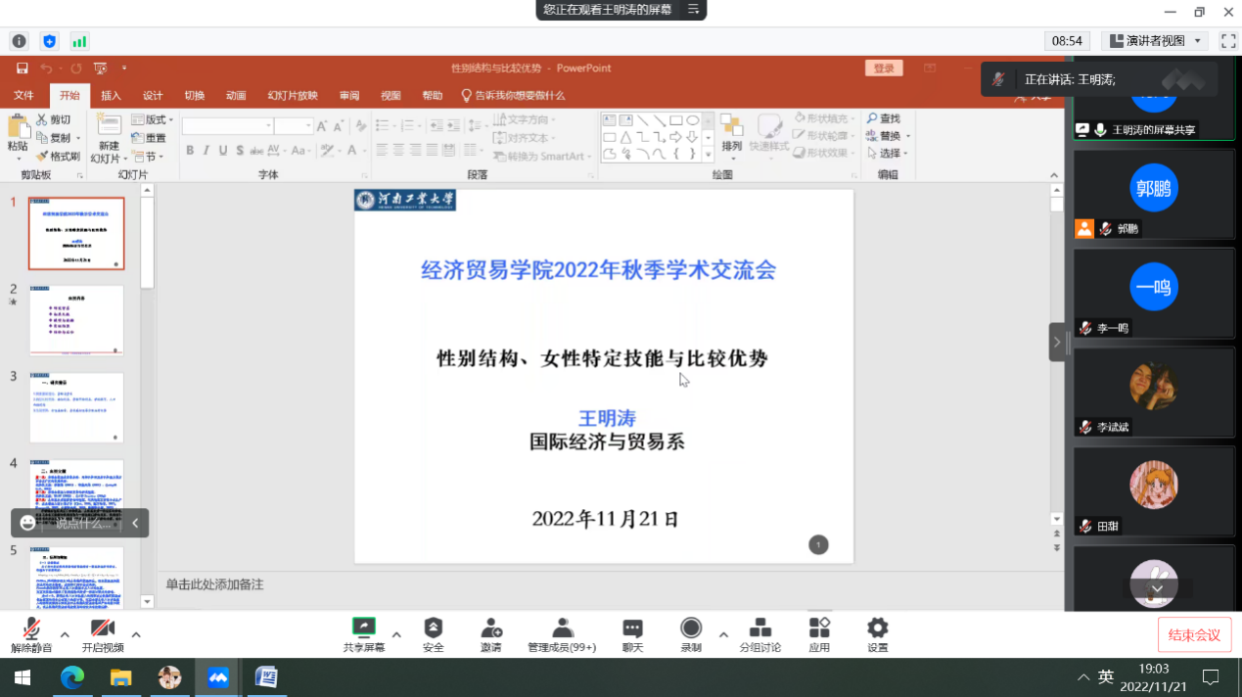1242x697 pixels.
Task: Start recording with the Record icon
Action: [x=691, y=628]
